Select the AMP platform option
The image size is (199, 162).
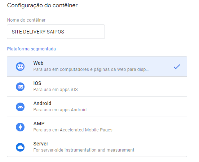pos(97,127)
